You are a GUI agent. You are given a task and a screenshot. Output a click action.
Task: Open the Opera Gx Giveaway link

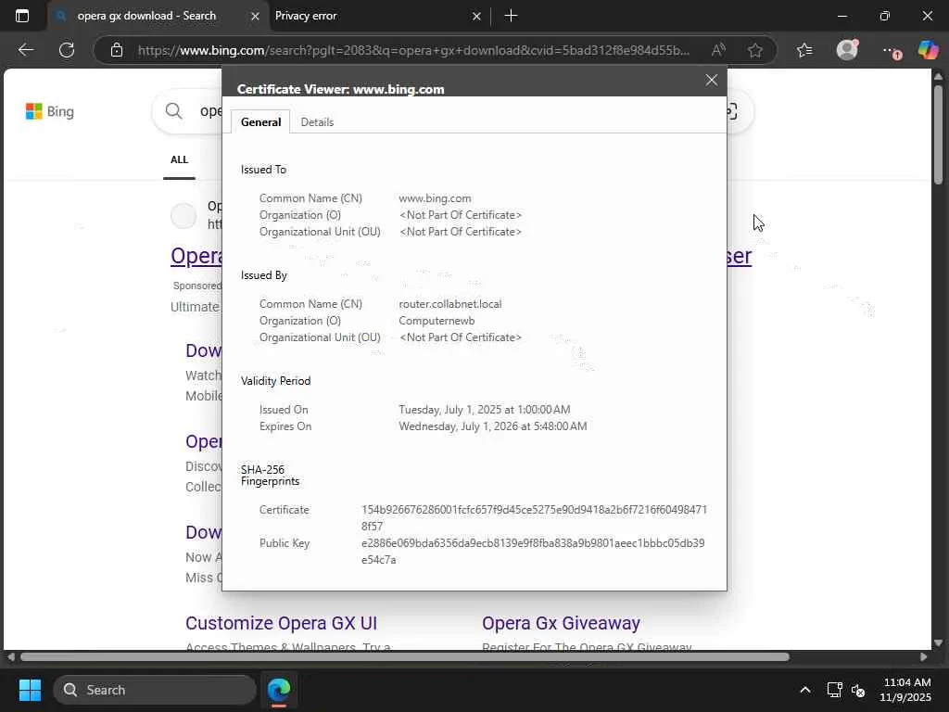(x=561, y=623)
